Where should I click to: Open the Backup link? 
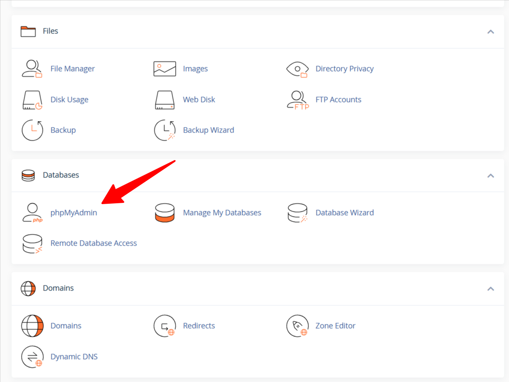(x=63, y=130)
